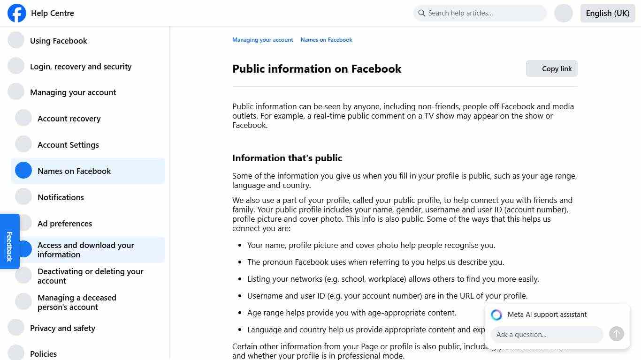Open the profile avatar icon near English (UK)
The width and height of the screenshot is (641, 360).
click(x=563, y=13)
